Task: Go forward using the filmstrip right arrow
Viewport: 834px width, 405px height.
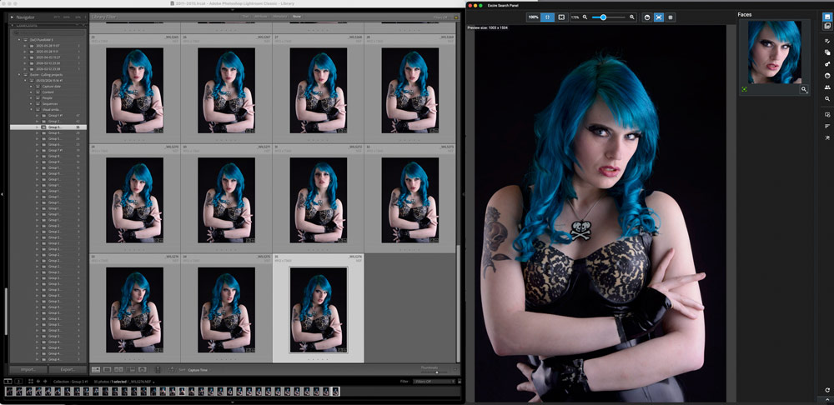Action: tap(45, 381)
